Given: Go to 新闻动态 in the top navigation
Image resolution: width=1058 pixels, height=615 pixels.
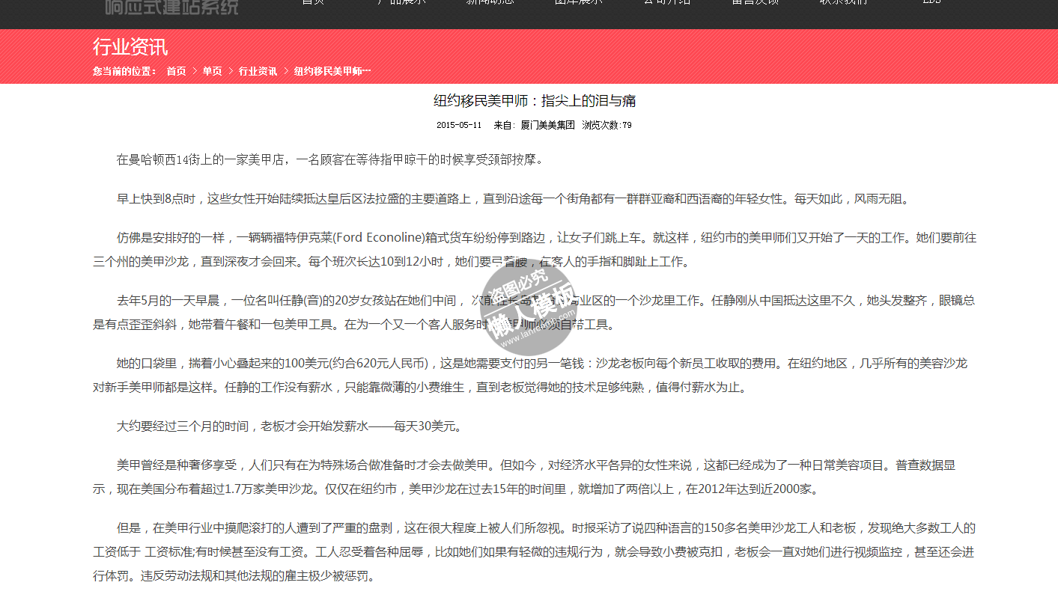Looking at the screenshot, I should coord(490,3).
